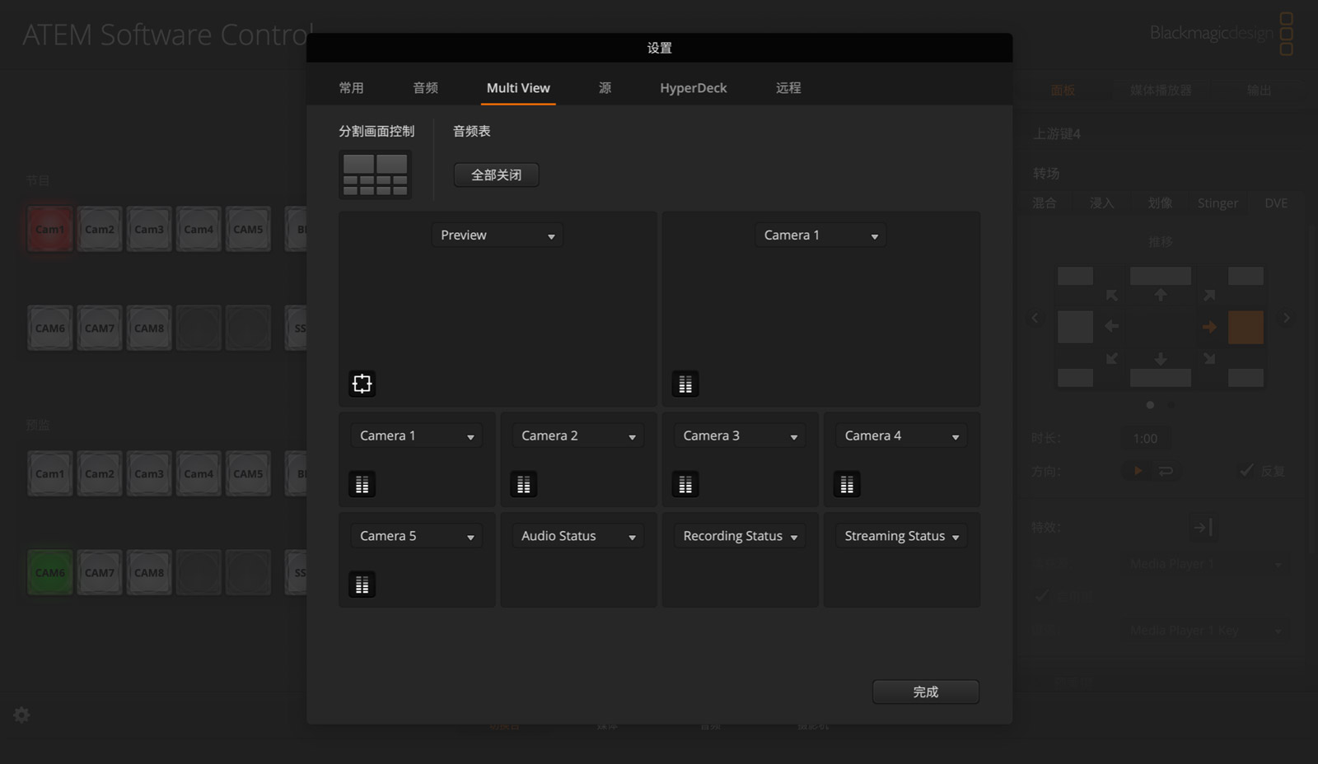
Task: Select the orange highlighted push pattern swatch
Action: tap(1246, 327)
